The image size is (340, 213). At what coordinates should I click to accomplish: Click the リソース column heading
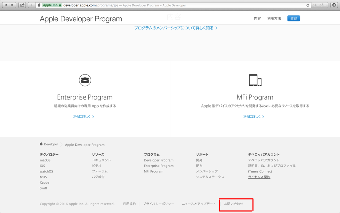tap(98, 154)
